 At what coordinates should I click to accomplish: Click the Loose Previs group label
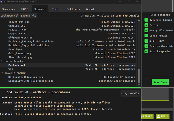click(x=14, y=61)
